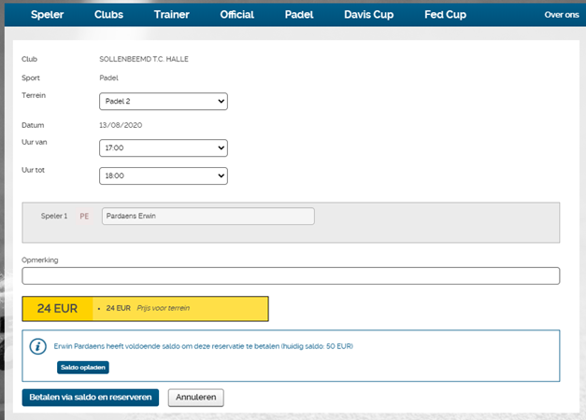Click the blue info icon in the balance notice
This screenshot has width=586, height=420.
pos(38,346)
